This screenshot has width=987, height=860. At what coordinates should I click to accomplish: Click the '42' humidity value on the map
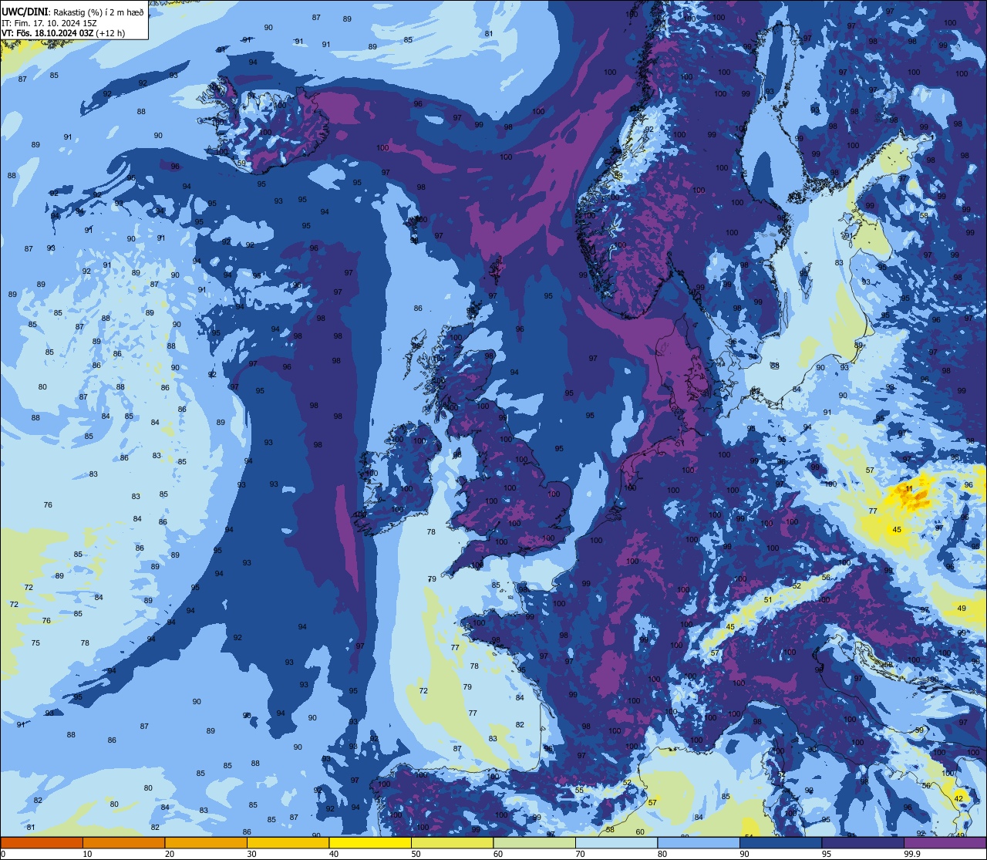tap(959, 798)
